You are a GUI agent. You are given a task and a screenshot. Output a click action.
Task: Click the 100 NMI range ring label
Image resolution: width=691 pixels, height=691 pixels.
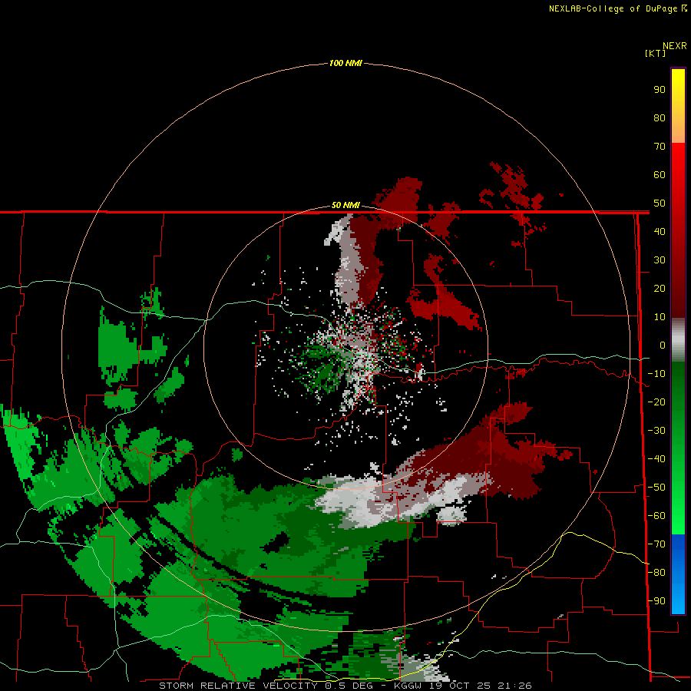coord(345,63)
